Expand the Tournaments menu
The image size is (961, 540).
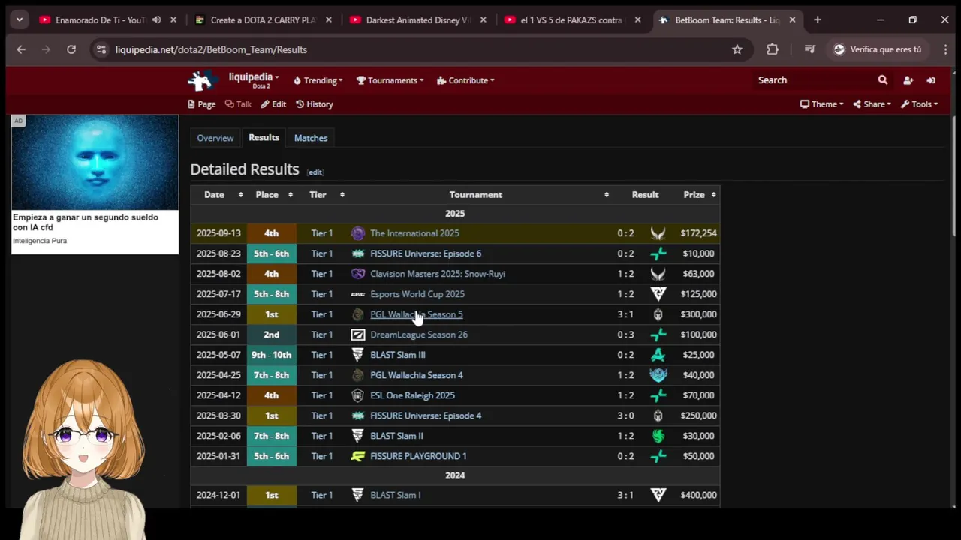coord(390,80)
